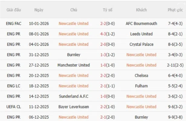
Task: Open the AFC Bournemouth team link
Action: (x=141, y=24)
